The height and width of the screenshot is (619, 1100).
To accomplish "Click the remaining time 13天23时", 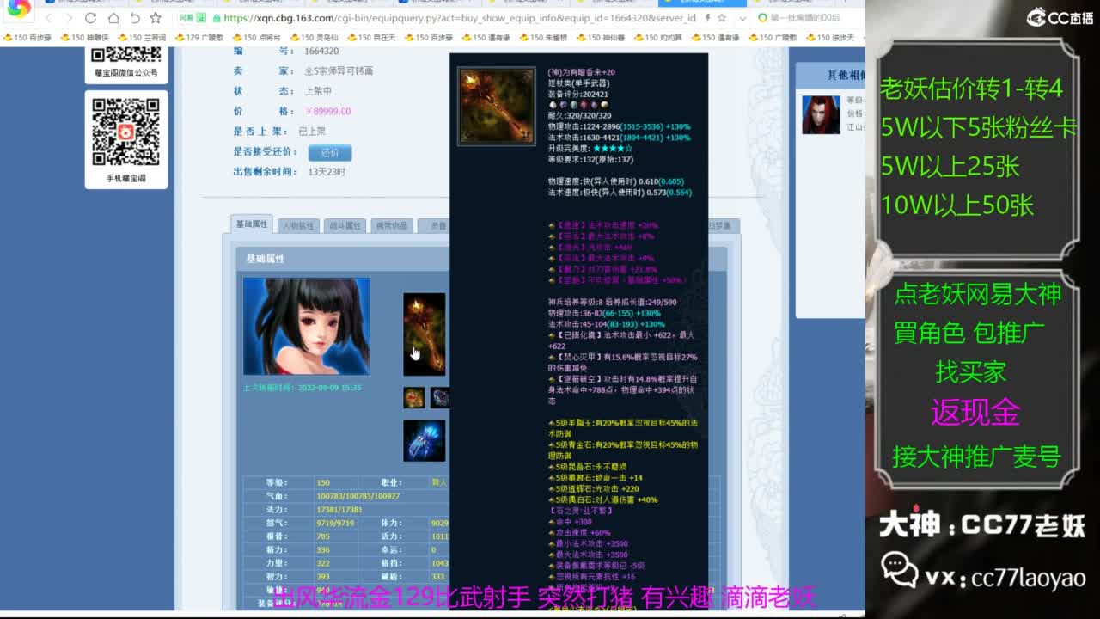I will (x=327, y=172).
